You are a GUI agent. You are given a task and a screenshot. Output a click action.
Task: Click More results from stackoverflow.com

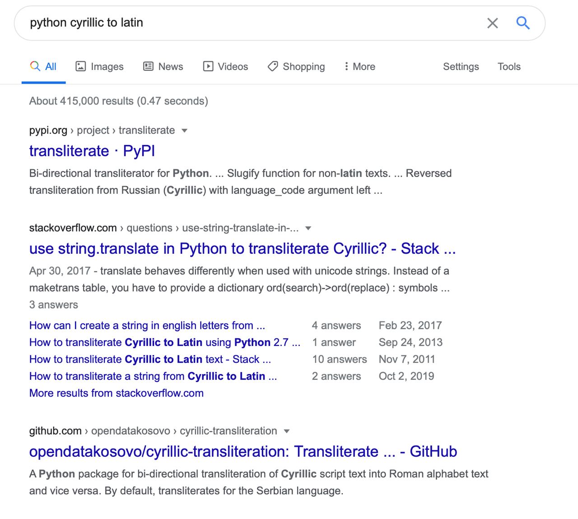pyautogui.click(x=117, y=393)
